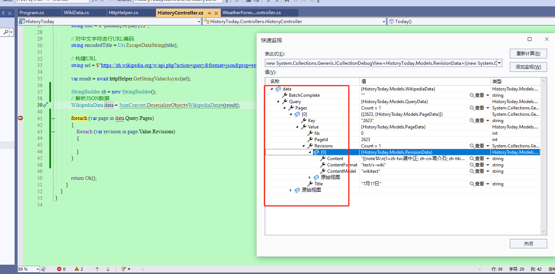Collapse the Revisions node
555x274 pixels.
(x=304, y=146)
